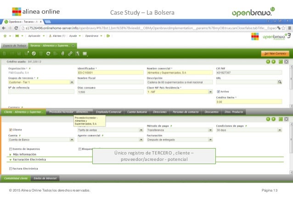Open the Chrome hamburger menu
293x202 pixels.
[x=290, y=28]
